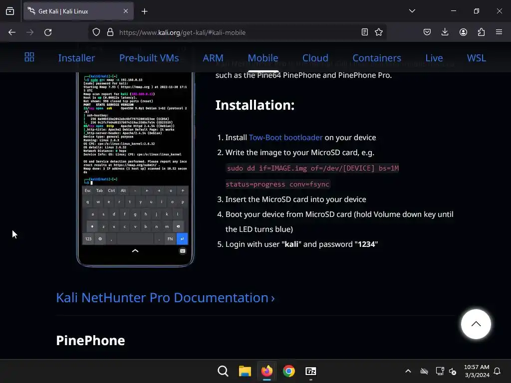Viewport: 511px width, 383px height.
Task: Open network display tray icon
Action: pos(440,371)
